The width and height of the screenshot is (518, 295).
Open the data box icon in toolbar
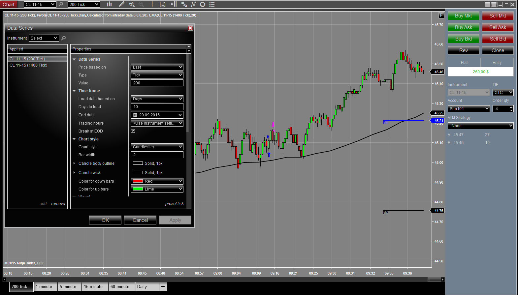163,4
